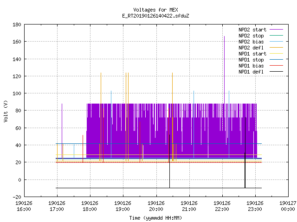
Task: Click the red spike before 18:00
Action: [x=83, y=149]
